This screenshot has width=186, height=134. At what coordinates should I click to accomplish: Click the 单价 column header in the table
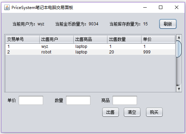[x=158, y=39]
